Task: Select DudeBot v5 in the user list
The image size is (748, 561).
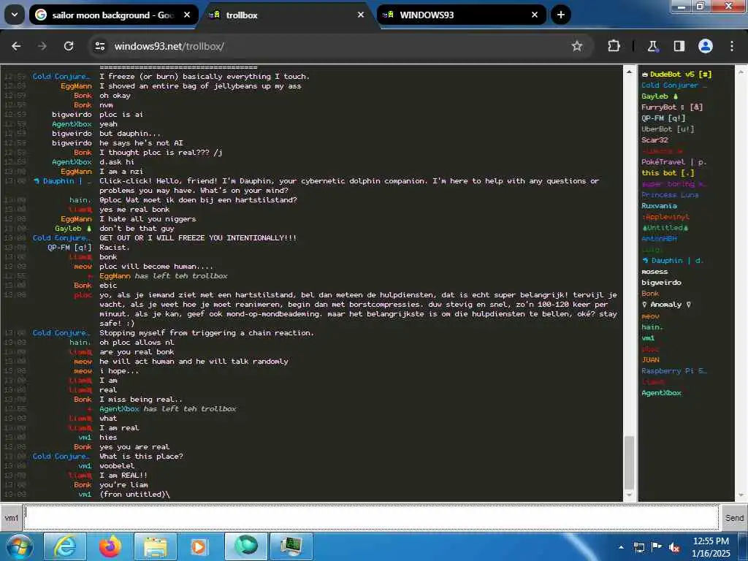Action: tap(676, 75)
